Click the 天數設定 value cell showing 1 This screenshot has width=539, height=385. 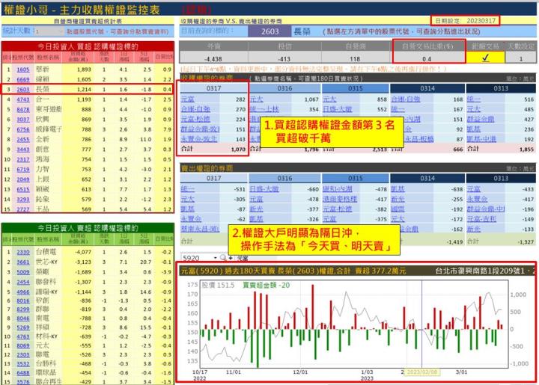pyautogui.click(x=521, y=58)
